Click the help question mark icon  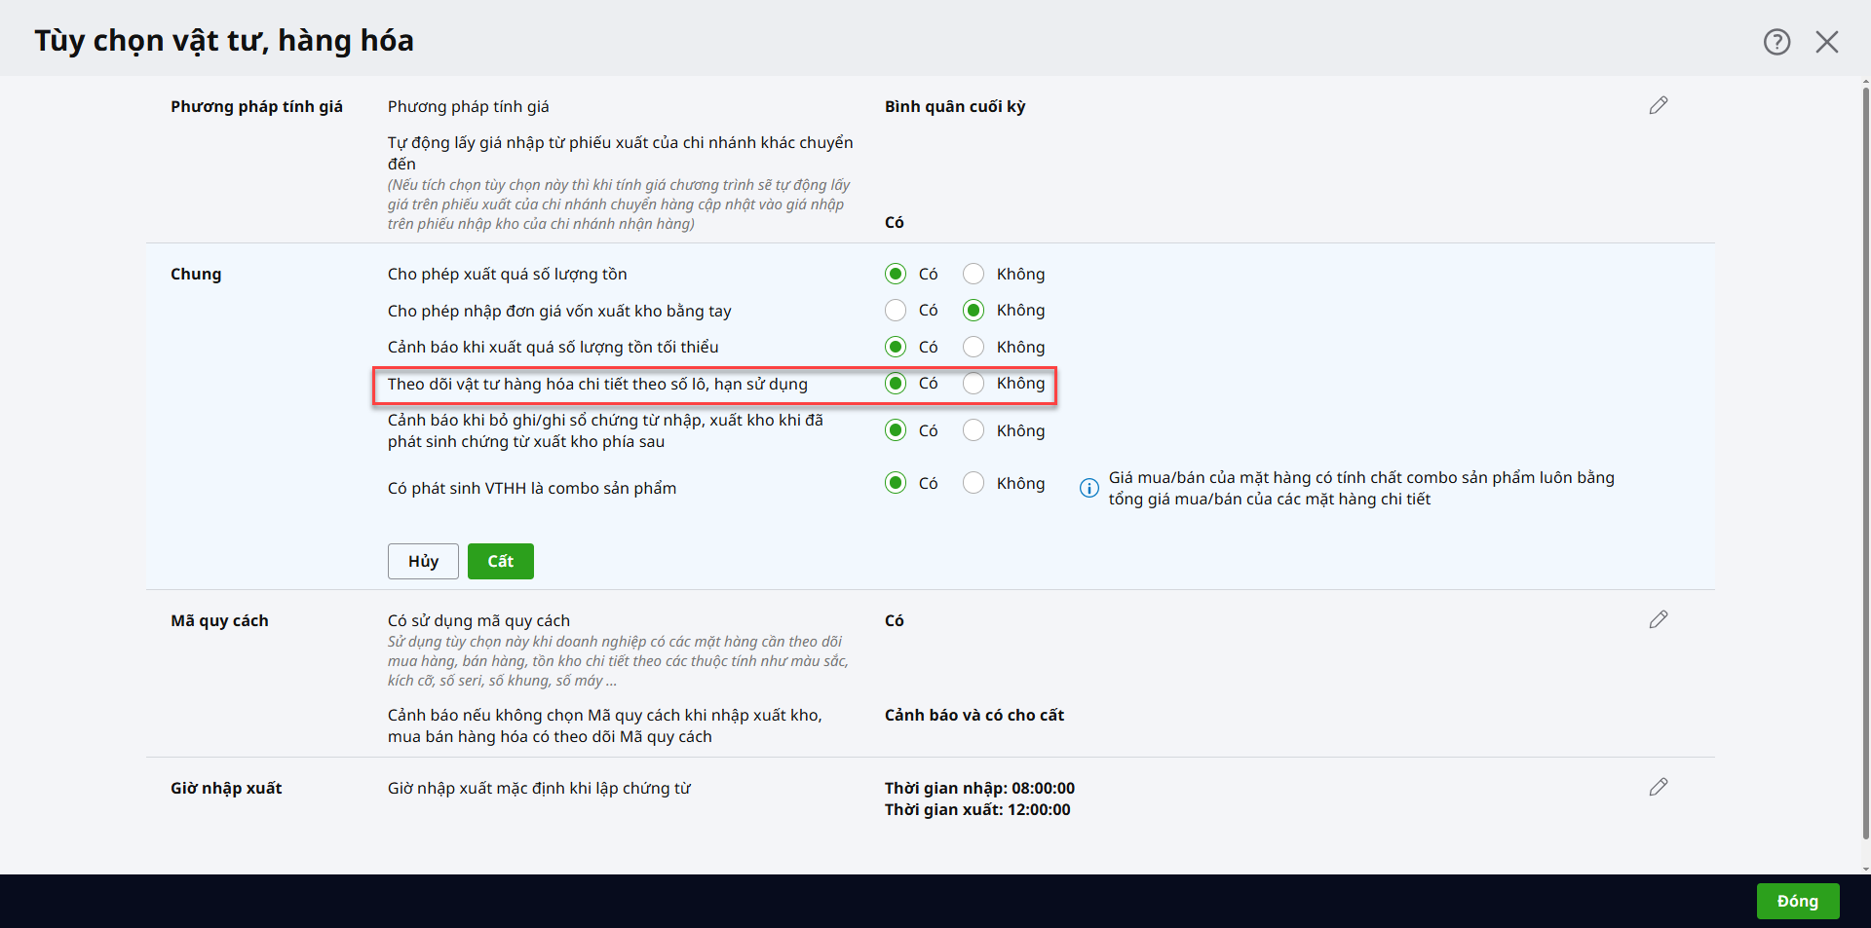[1776, 42]
